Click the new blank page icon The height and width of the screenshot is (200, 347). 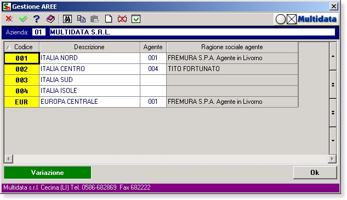[109, 19]
